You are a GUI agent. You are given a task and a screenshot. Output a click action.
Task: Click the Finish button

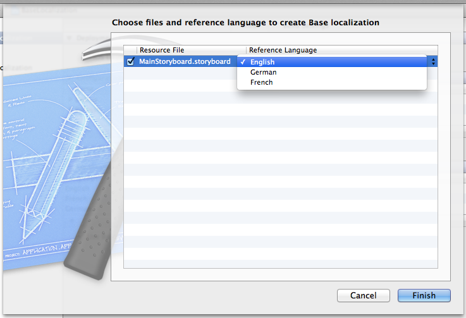[x=424, y=295]
